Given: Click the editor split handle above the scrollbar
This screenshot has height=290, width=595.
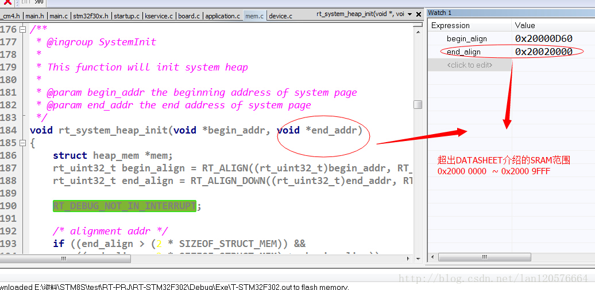Looking at the screenshot, I should pos(418,25).
